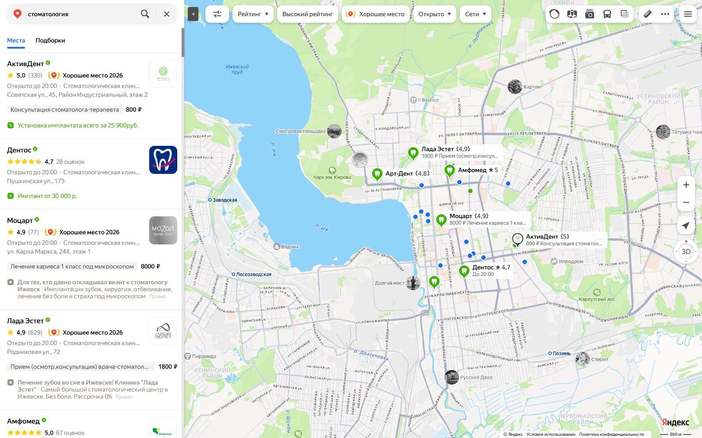Click the Русский Двор photo marker

[451, 377]
